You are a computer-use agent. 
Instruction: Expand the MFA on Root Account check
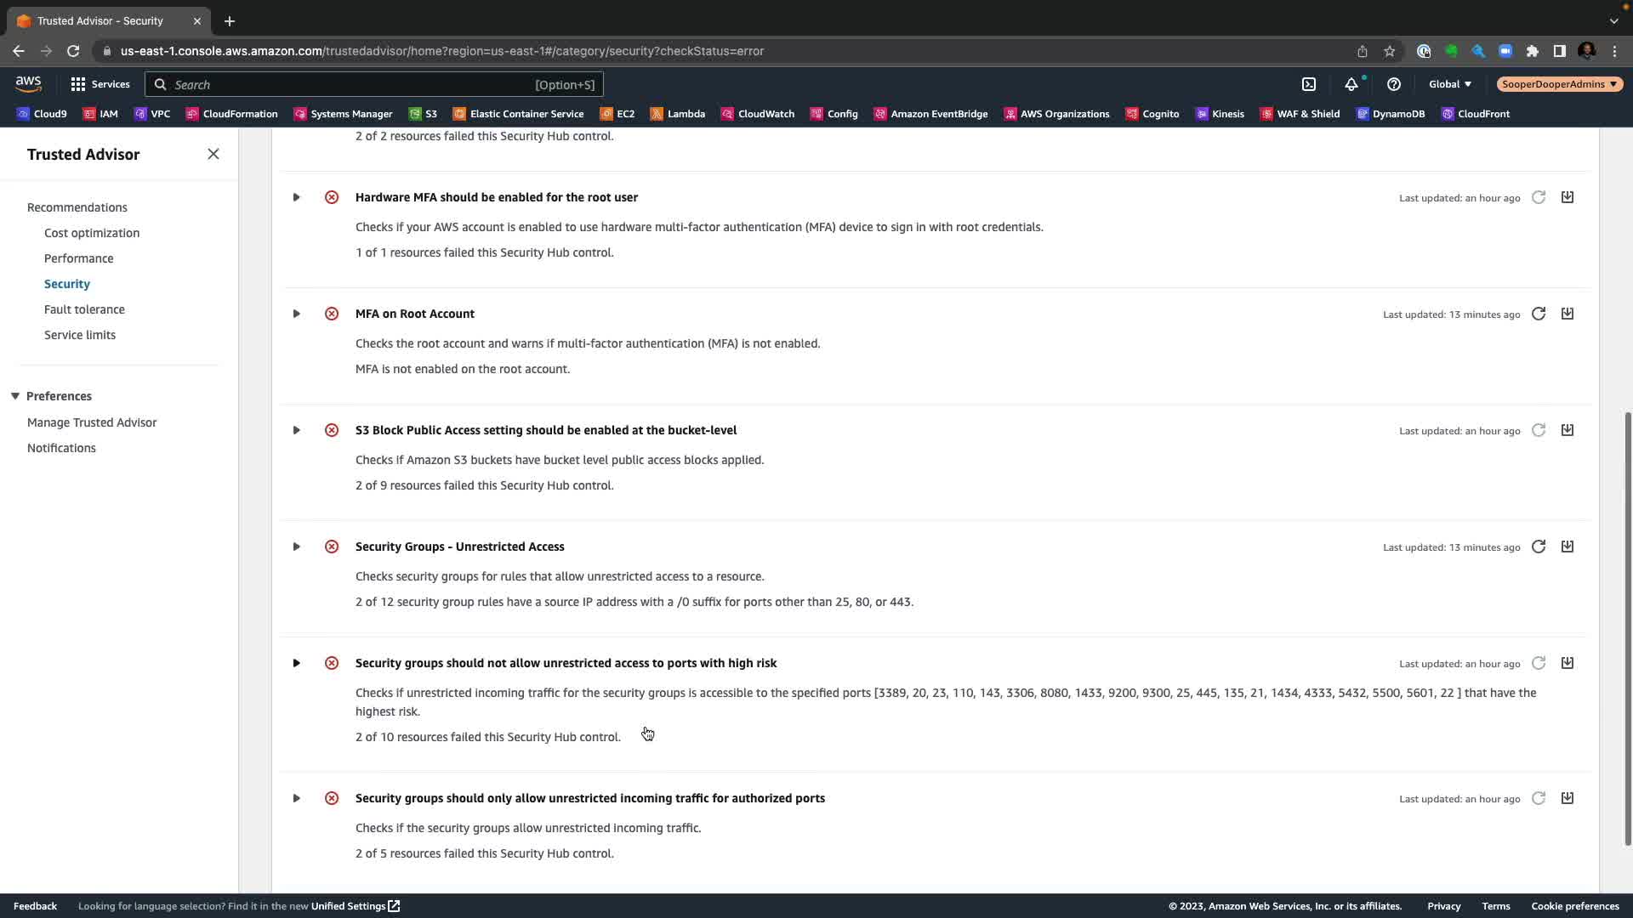click(296, 314)
